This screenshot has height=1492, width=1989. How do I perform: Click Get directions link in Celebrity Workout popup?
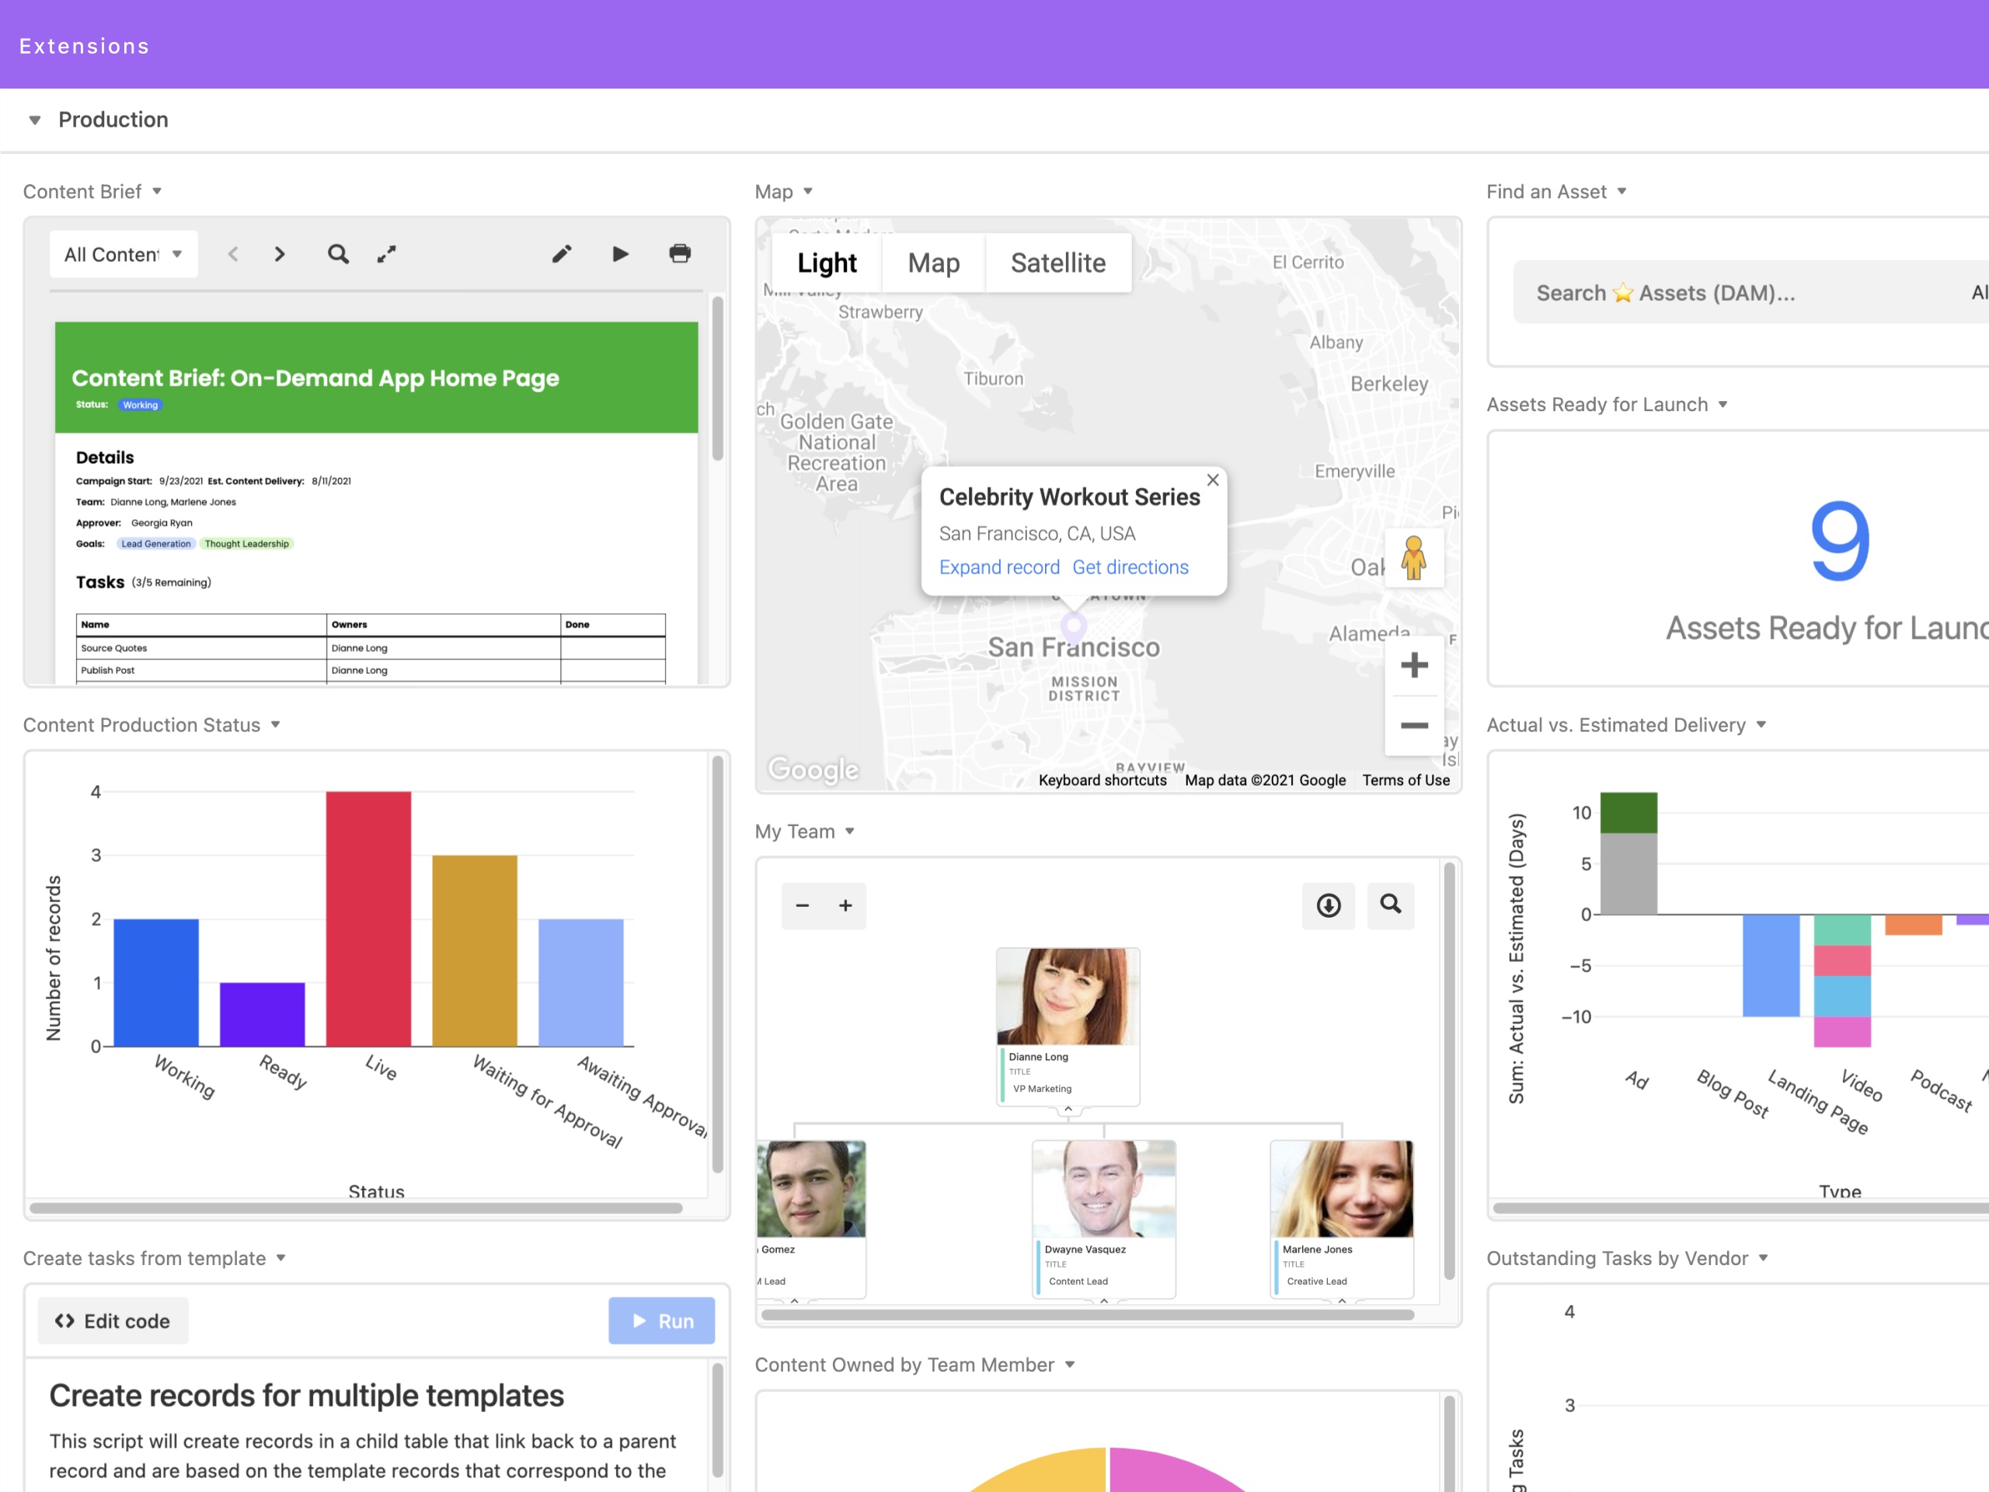point(1129,567)
